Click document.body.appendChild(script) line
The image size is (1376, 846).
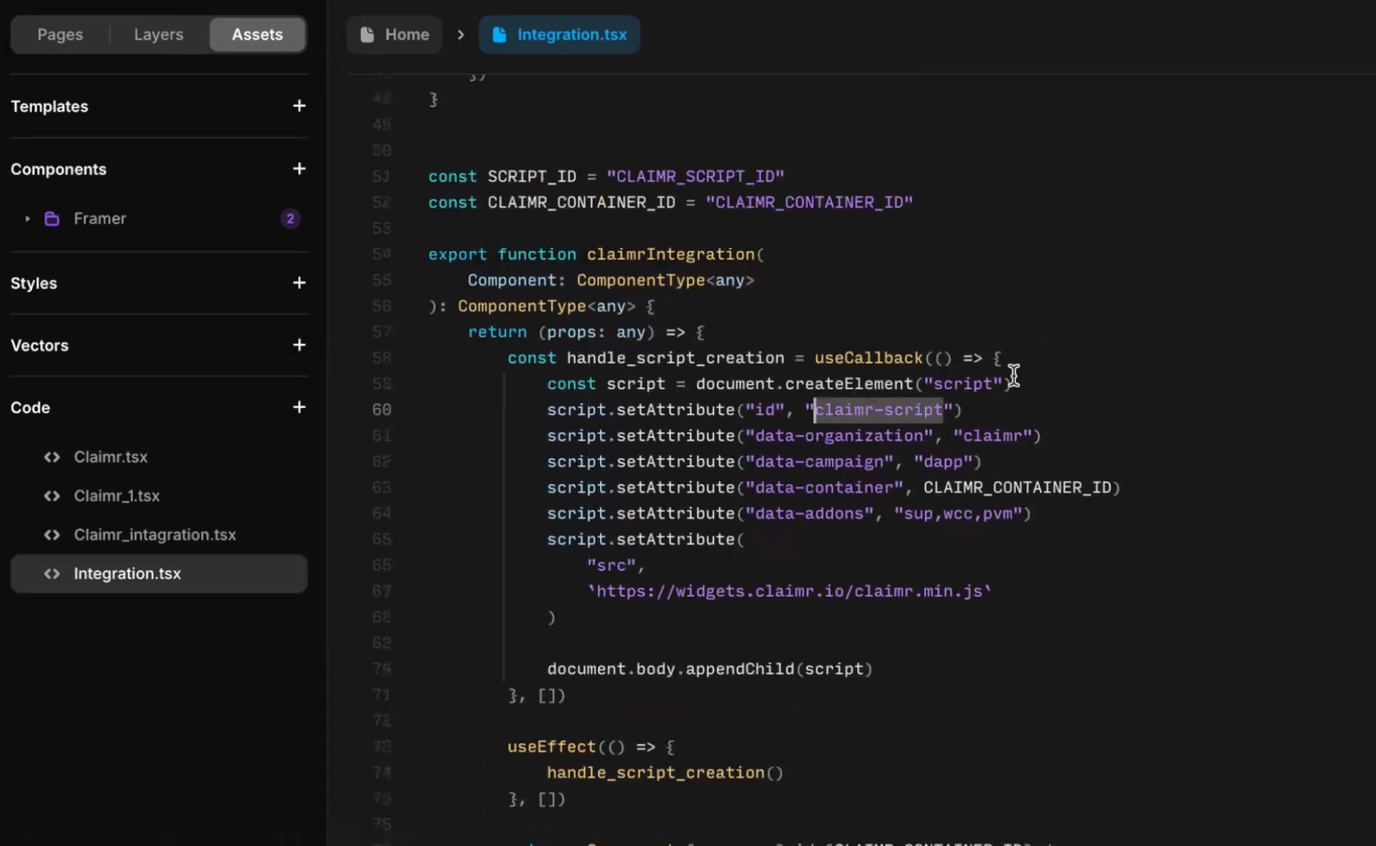(x=710, y=669)
